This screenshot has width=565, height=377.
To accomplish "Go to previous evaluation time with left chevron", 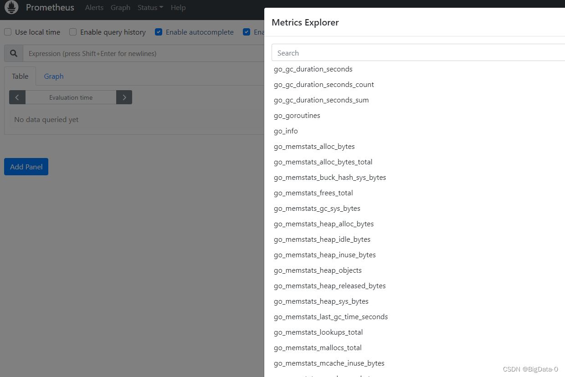I will click(17, 97).
